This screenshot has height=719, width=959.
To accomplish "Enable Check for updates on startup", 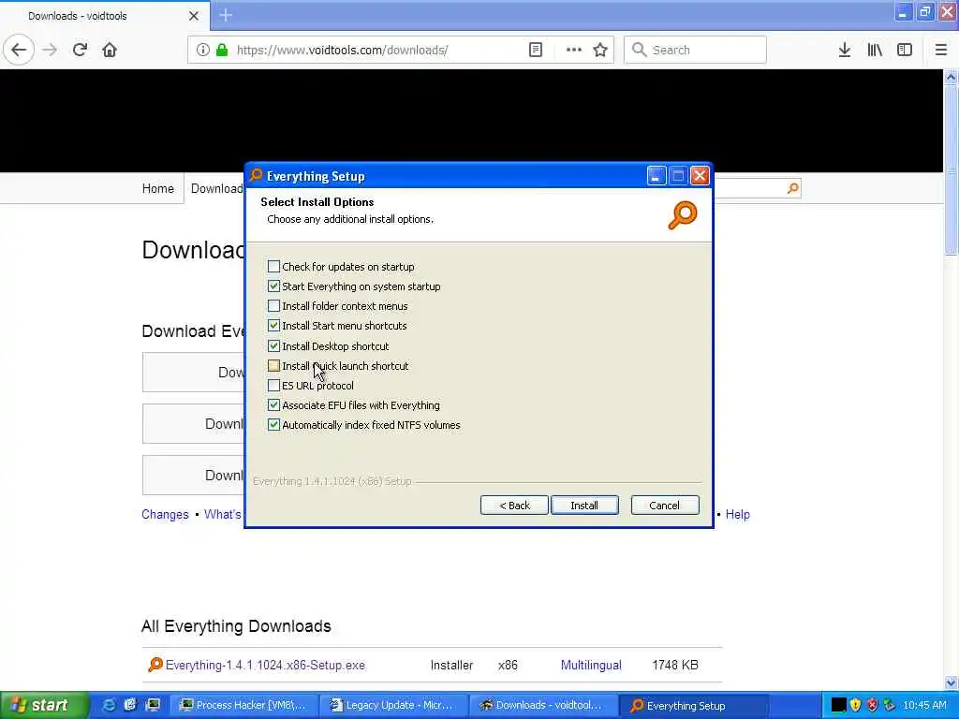I will point(274,267).
